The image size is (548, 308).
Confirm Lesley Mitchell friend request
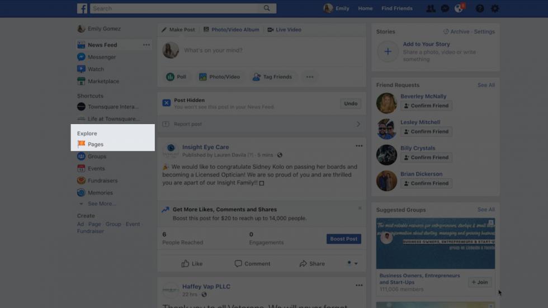pyautogui.click(x=426, y=131)
